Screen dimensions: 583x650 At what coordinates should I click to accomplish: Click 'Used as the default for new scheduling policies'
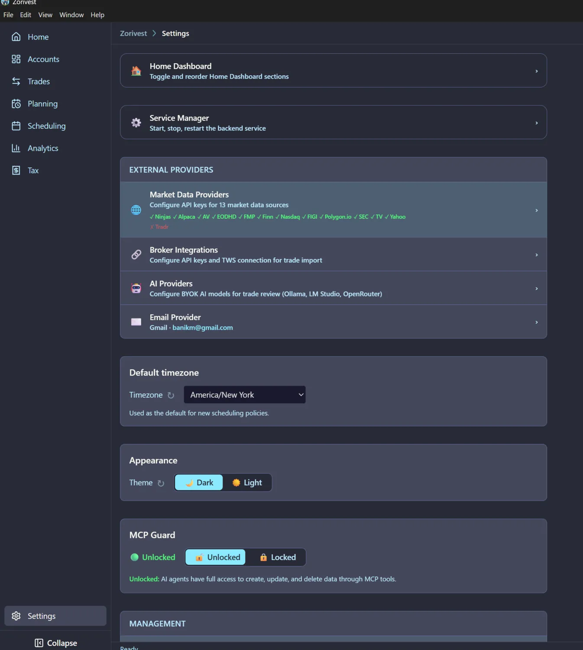(199, 413)
